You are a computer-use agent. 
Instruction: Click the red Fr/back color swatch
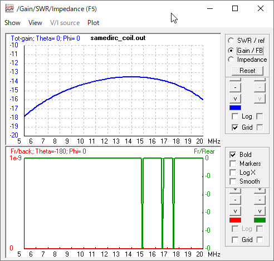coord(235,220)
